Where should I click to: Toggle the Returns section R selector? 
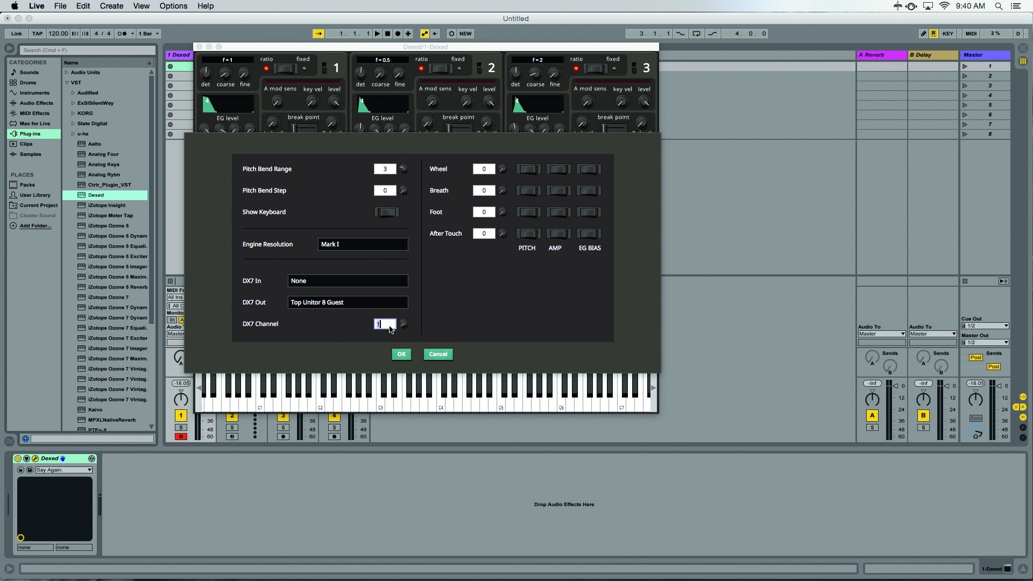[1022, 407]
